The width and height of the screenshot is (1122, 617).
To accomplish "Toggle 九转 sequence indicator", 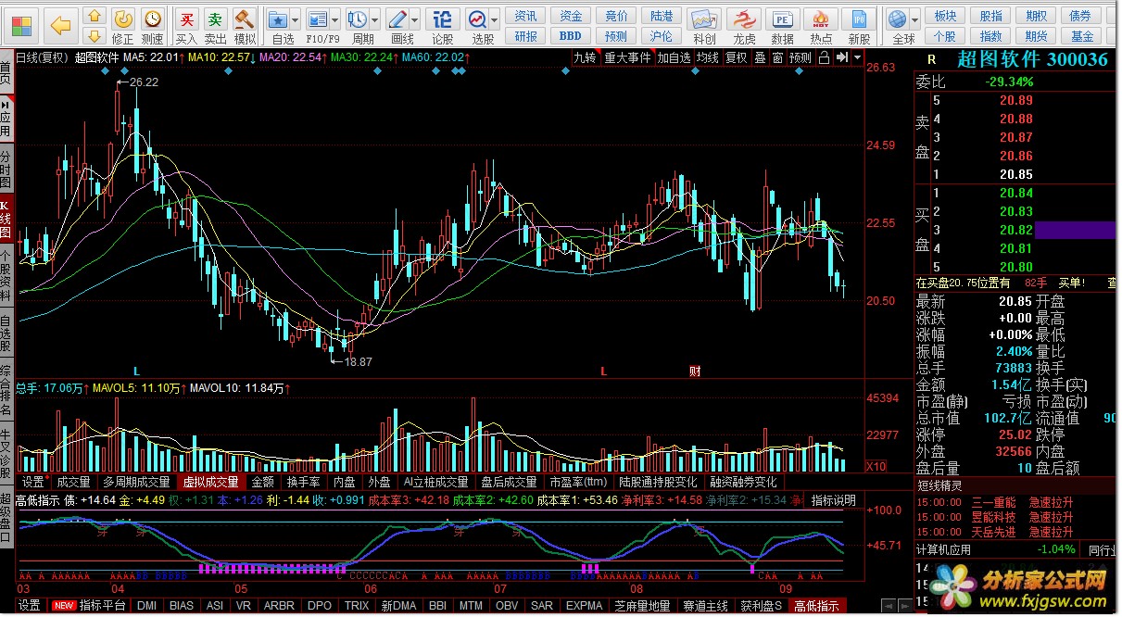I will (x=585, y=57).
